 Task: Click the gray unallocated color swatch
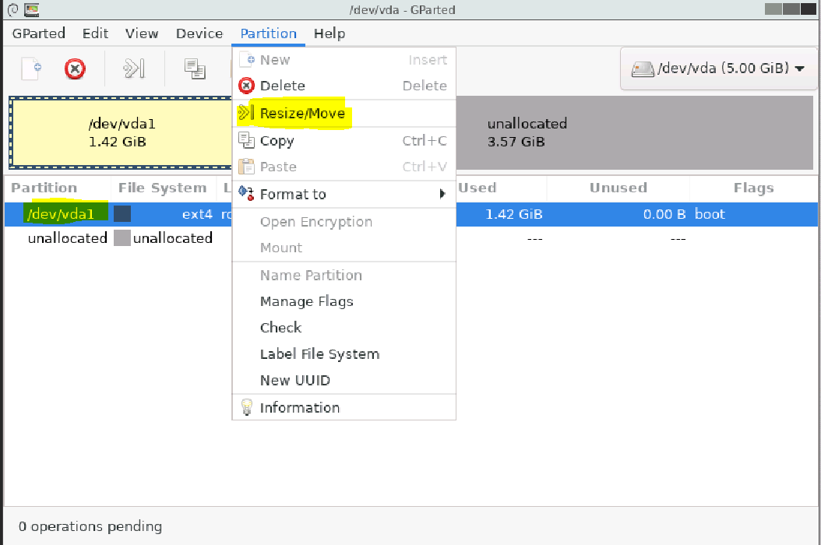[x=122, y=237]
